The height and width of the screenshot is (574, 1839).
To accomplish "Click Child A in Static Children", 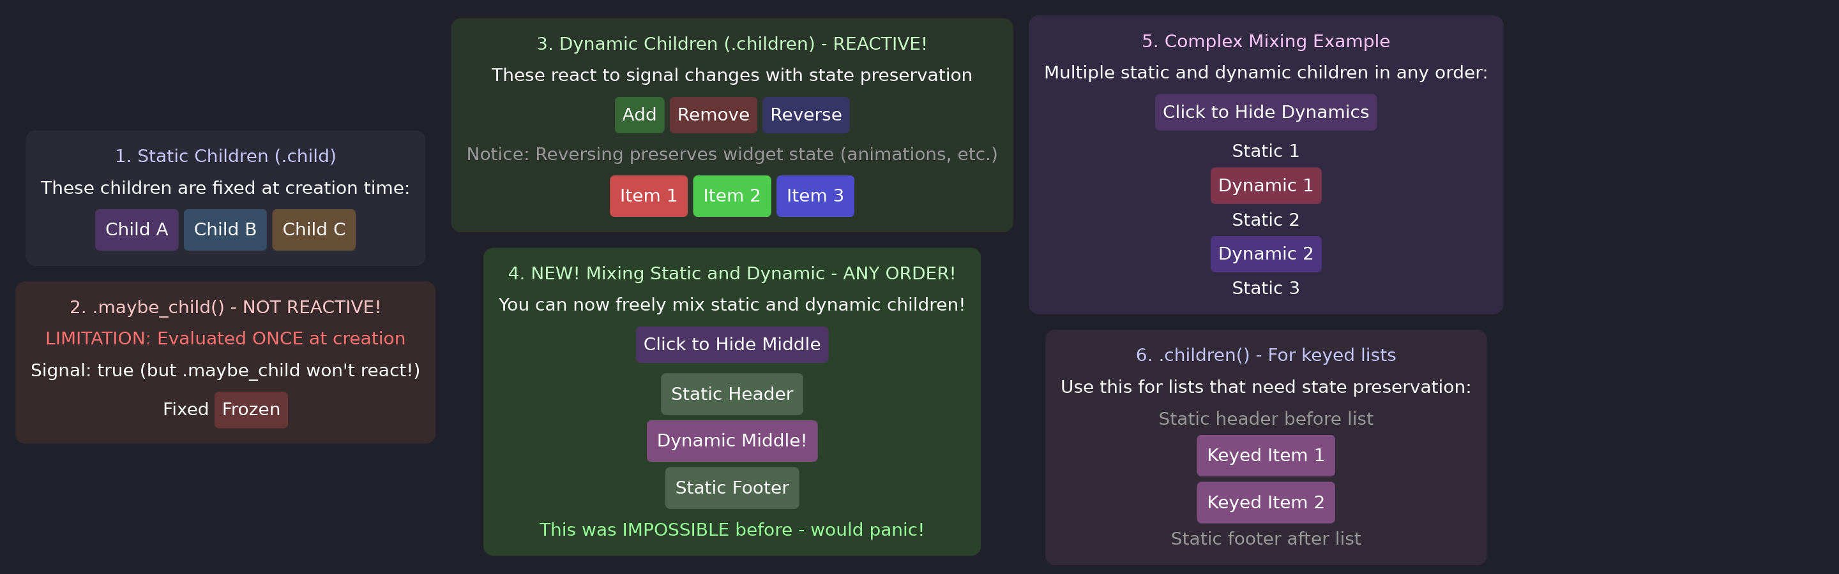I will 137,230.
